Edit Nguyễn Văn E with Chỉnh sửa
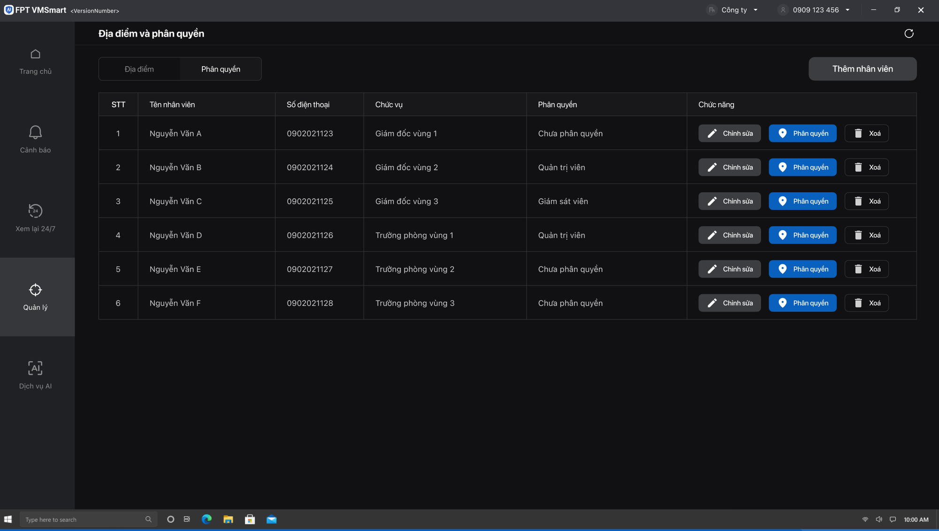Image resolution: width=939 pixels, height=531 pixels. (729, 269)
